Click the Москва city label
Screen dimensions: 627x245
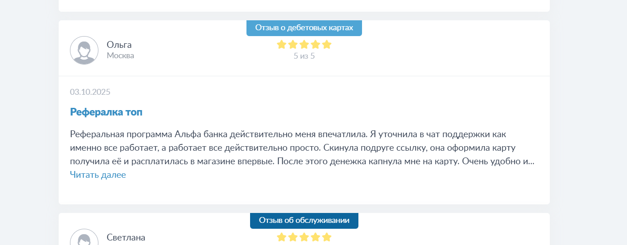pyautogui.click(x=120, y=55)
